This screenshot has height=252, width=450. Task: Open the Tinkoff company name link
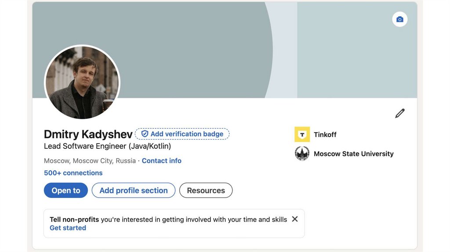[x=325, y=134]
